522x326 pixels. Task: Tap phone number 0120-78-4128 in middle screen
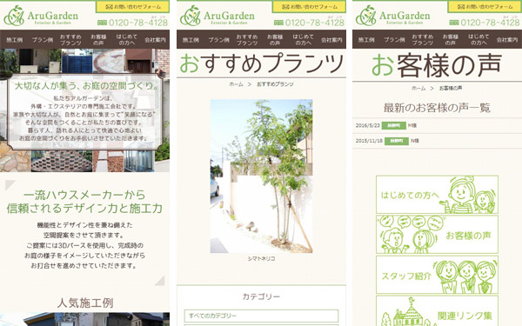[x=310, y=23]
